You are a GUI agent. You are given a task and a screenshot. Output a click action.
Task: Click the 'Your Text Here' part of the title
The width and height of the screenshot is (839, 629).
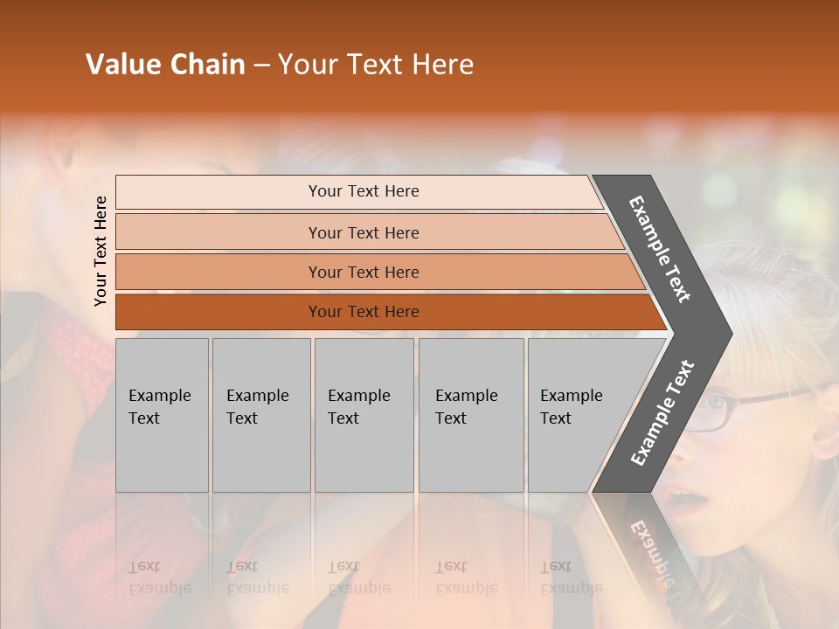(x=376, y=65)
